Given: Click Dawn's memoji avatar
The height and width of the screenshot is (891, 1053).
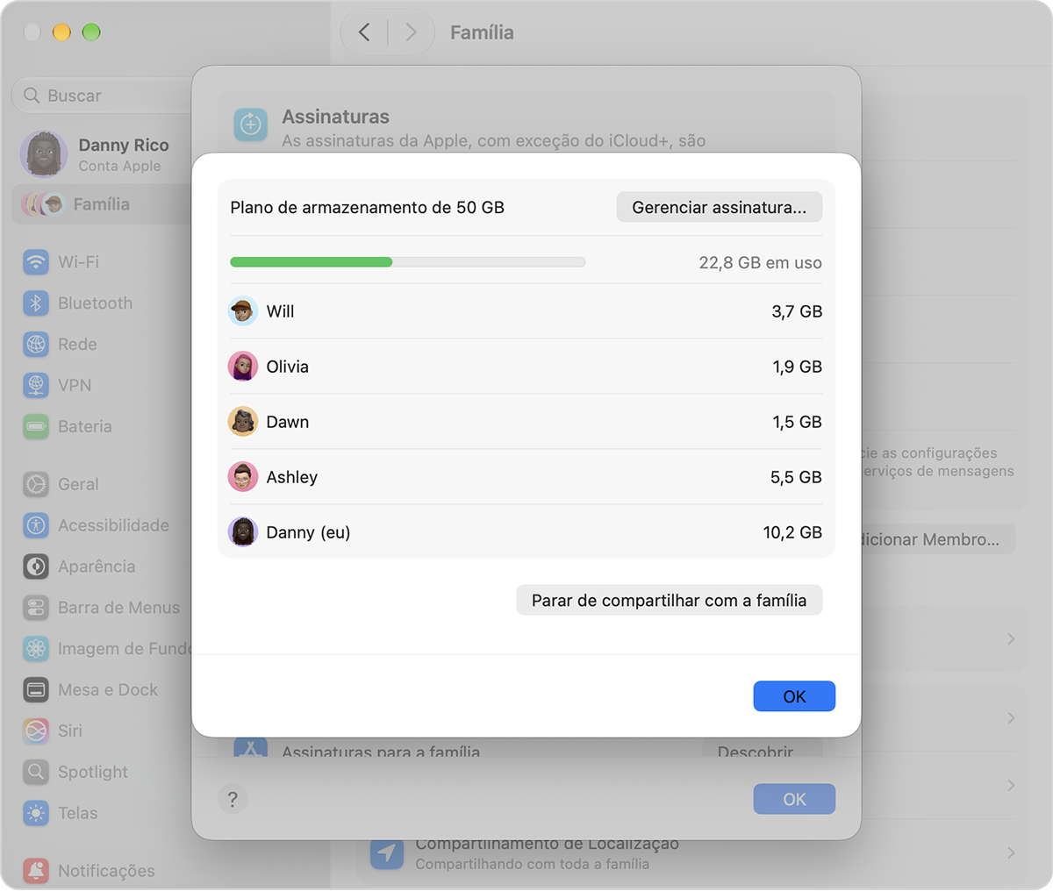Looking at the screenshot, I should tap(243, 422).
